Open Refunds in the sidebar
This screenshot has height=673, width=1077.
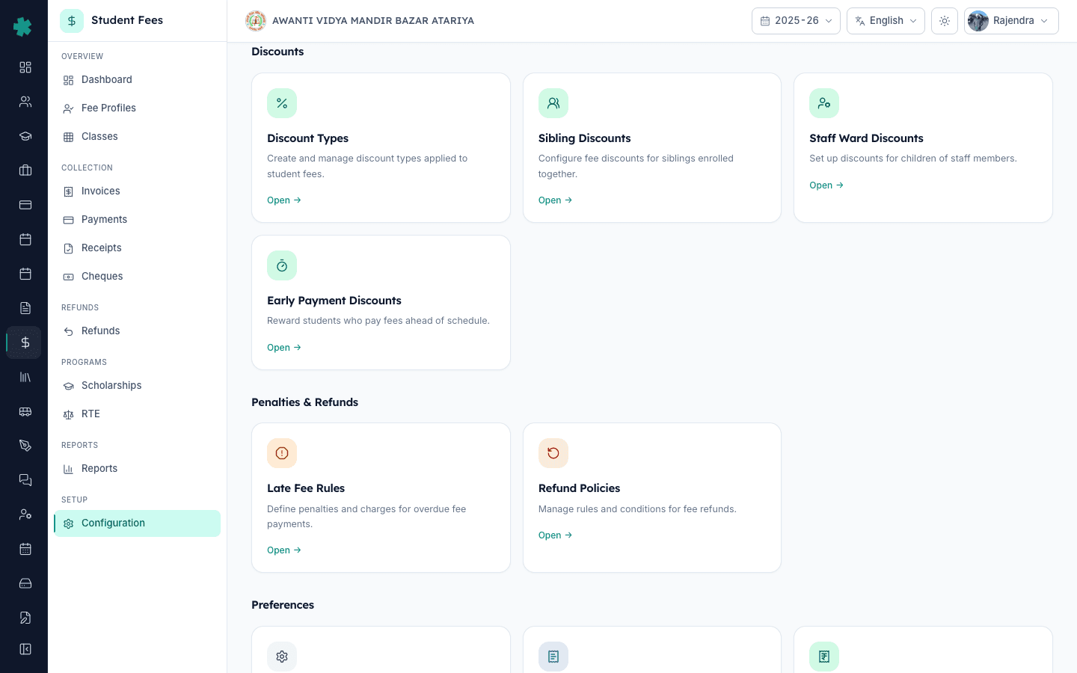click(137, 331)
